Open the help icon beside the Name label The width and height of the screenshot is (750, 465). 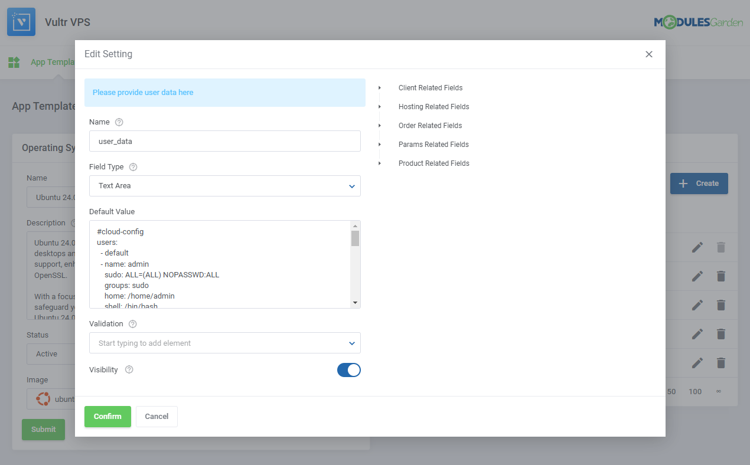pyautogui.click(x=119, y=122)
